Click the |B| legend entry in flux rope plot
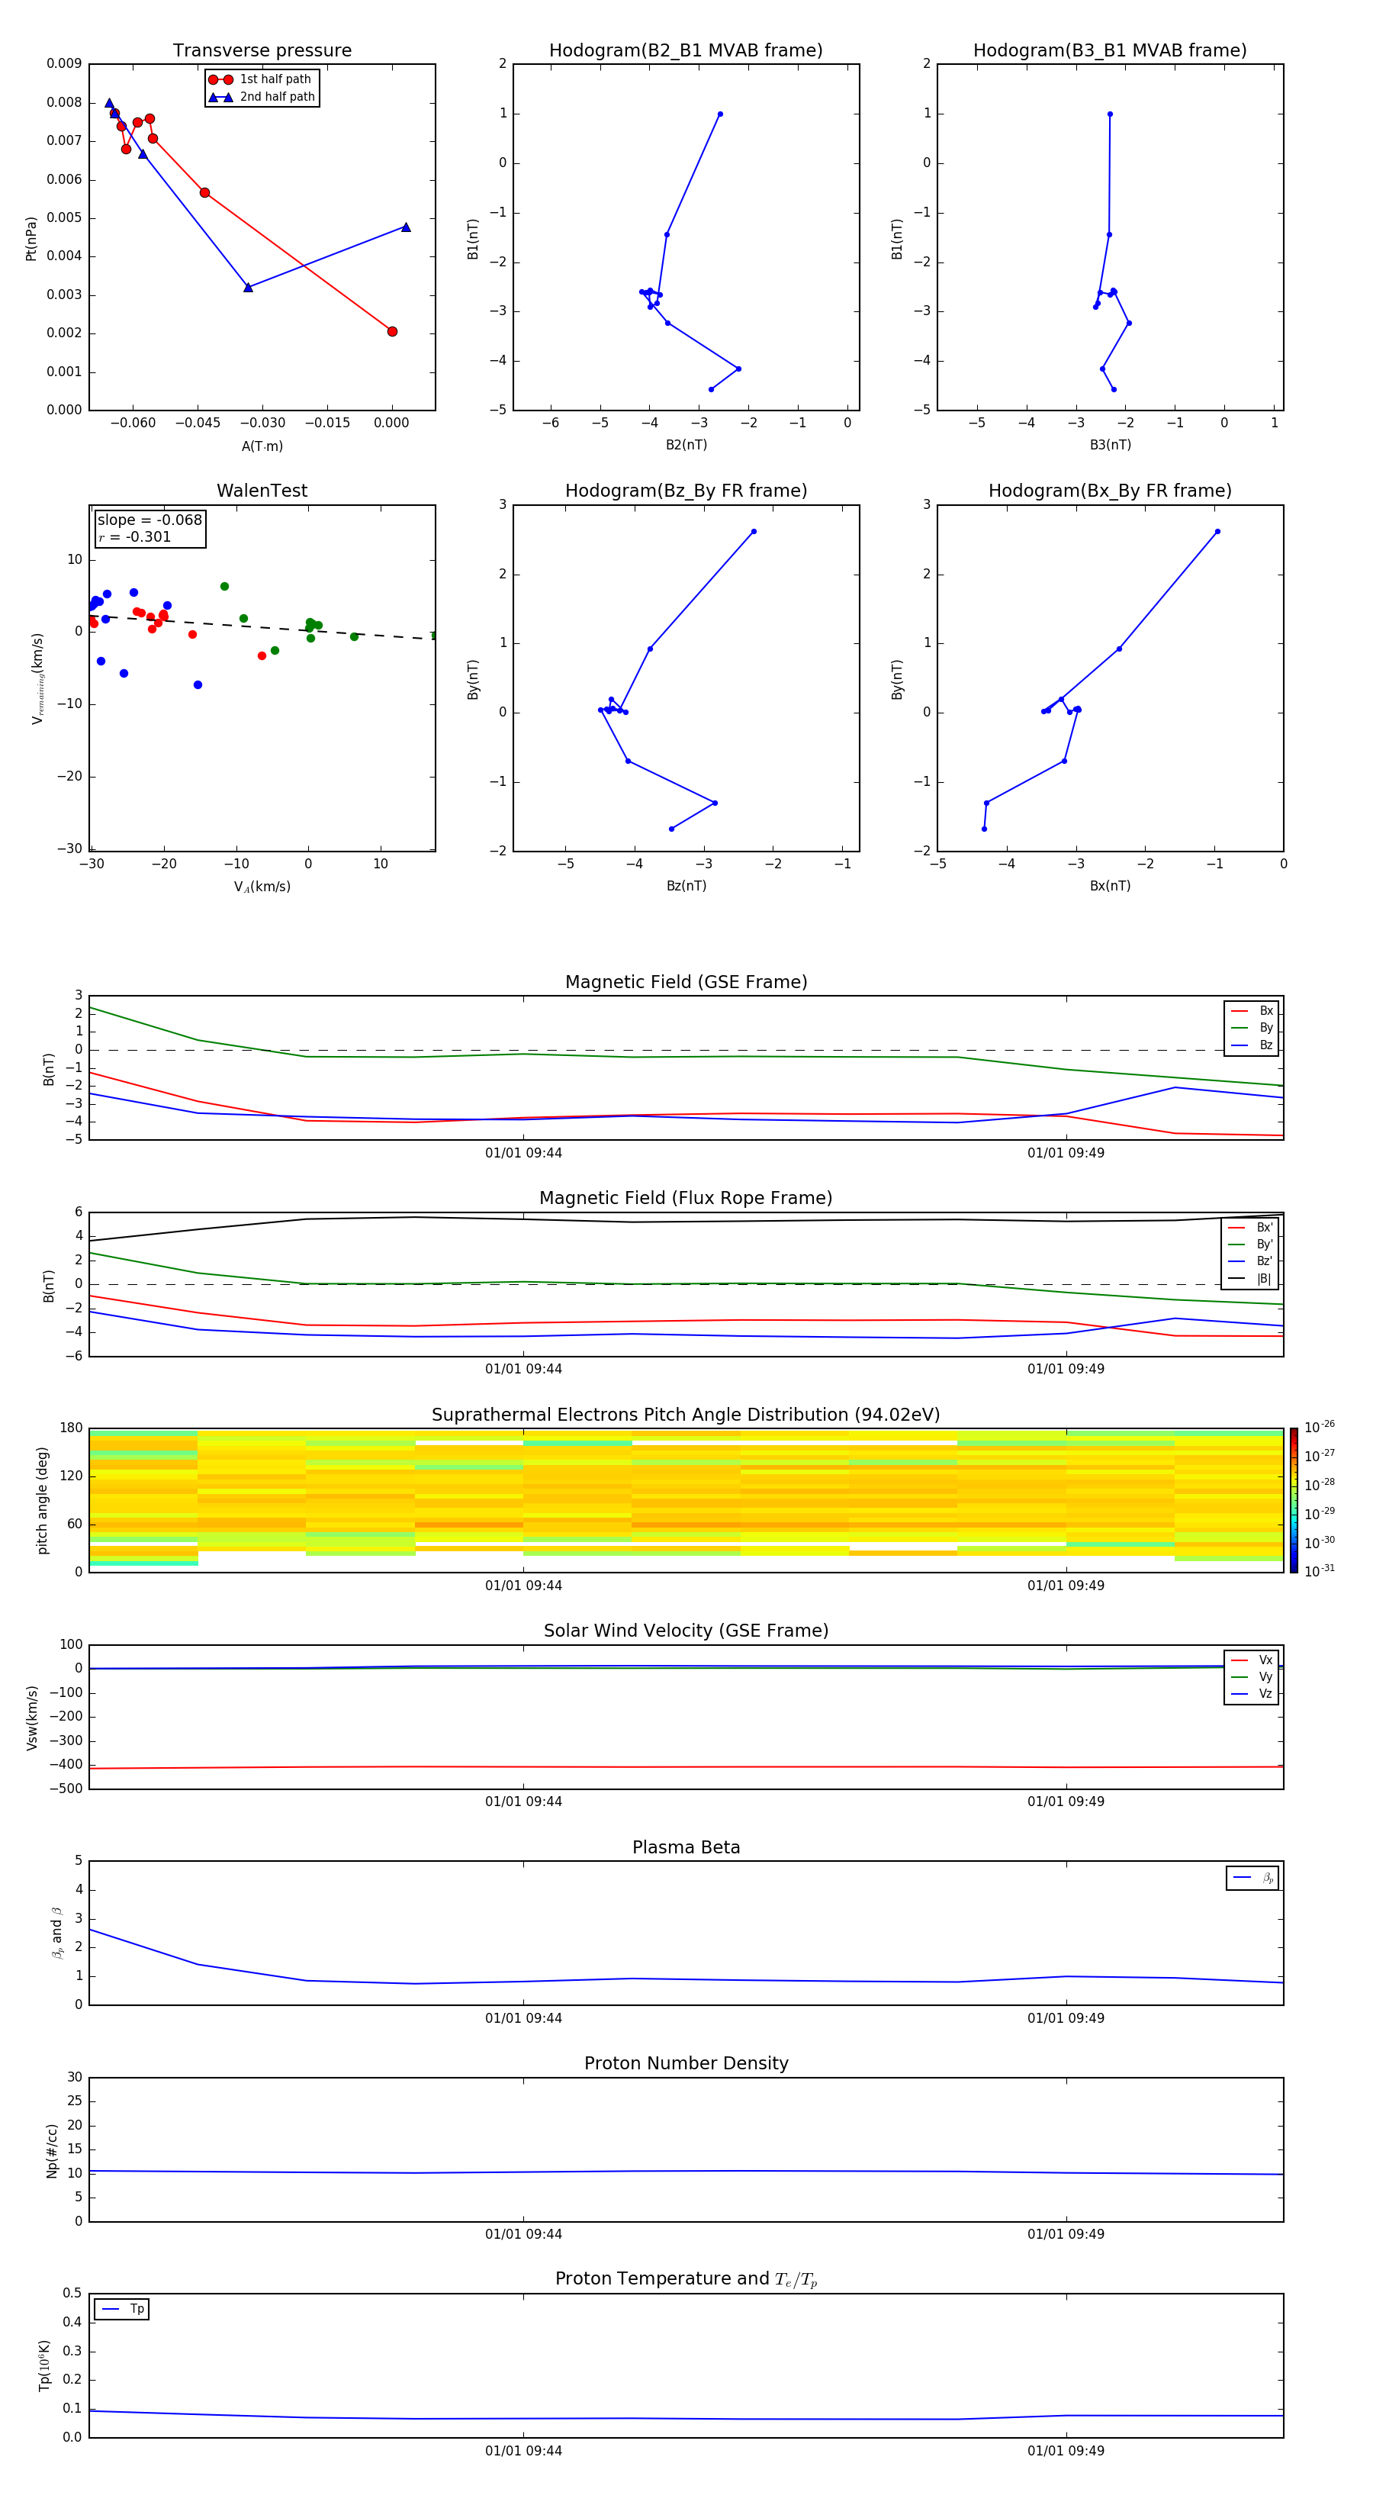 (1251, 1279)
